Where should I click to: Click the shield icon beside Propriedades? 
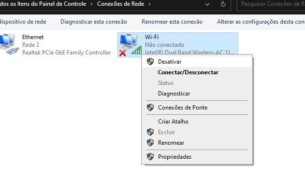tap(150, 157)
